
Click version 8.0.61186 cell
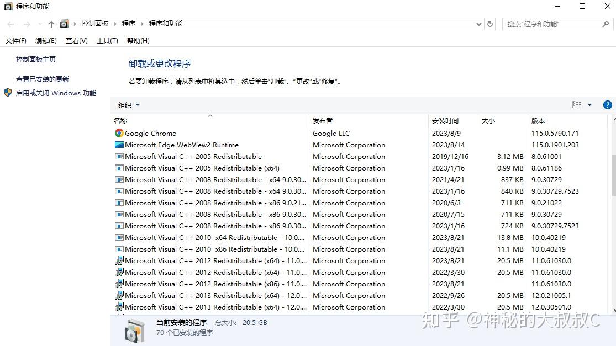[x=546, y=168]
